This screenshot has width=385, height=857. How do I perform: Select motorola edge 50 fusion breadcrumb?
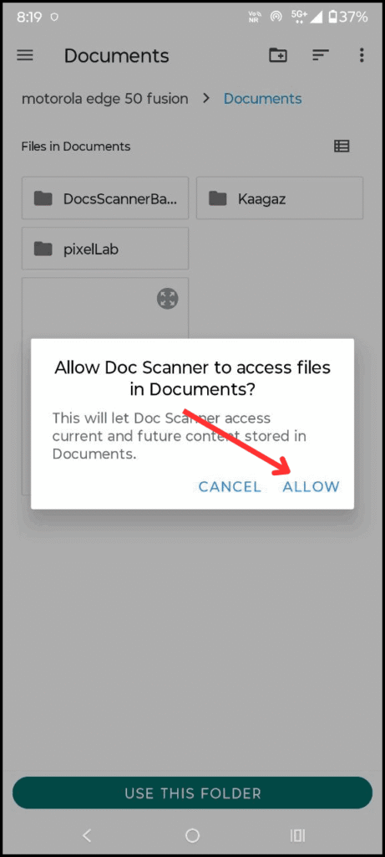[x=104, y=99]
